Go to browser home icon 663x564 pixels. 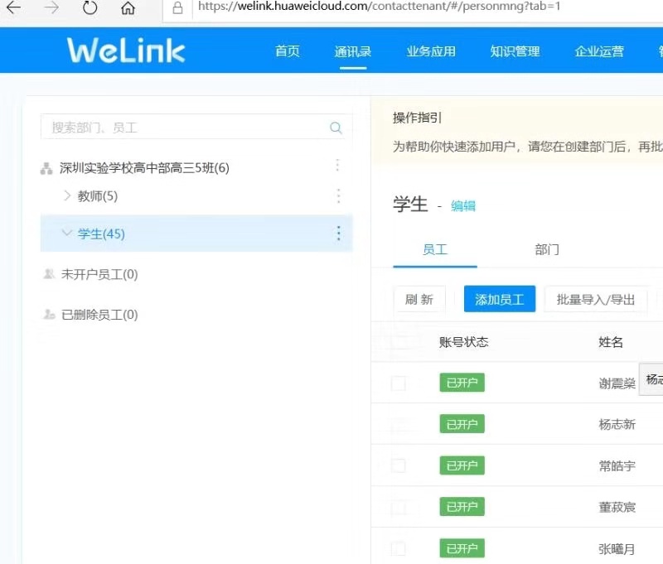[x=128, y=7]
